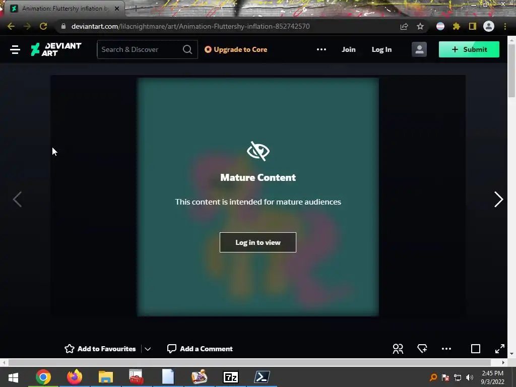The width and height of the screenshot is (516, 387).
Task: Toggle theatre mode square icon
Action: [x=476, y=349]
